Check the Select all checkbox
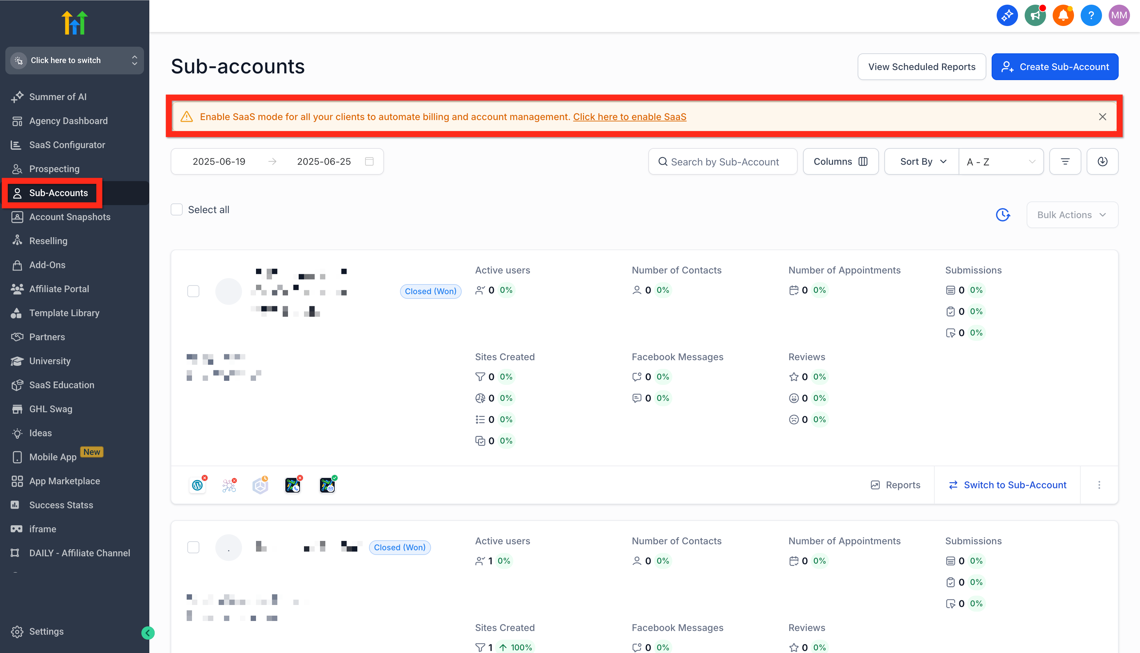1140x653 pixels. click(x=177, y=209)
